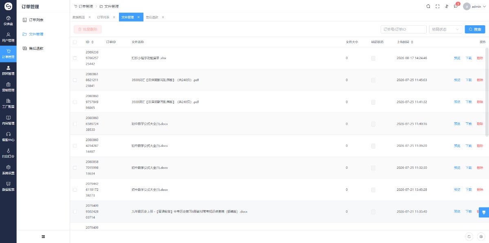Click the table's vertical scrollbar
The height and width of the screenshot is (243, 489).
click(x=487, y=92)
